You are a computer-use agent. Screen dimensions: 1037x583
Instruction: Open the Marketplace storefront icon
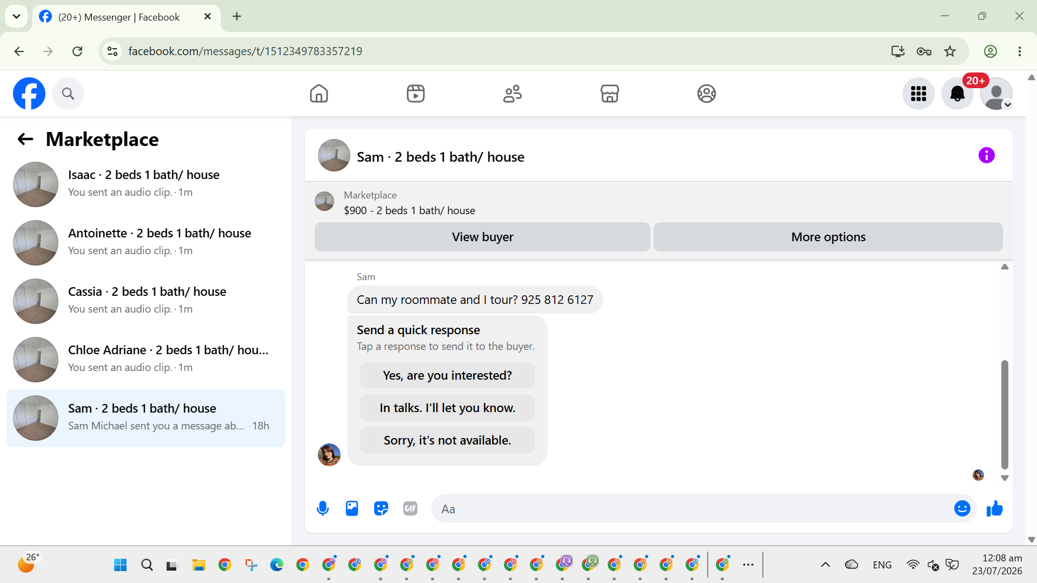pos(610,94)
